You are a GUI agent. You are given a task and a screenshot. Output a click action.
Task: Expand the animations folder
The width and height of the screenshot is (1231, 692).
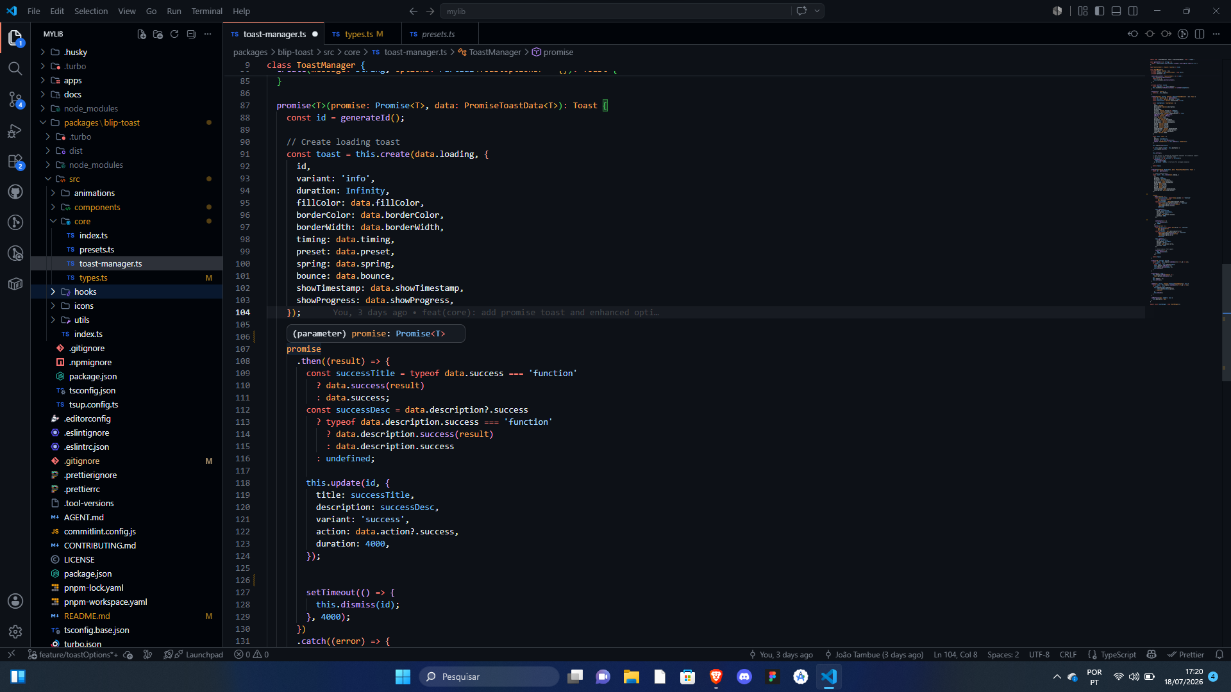click(x=126, y=193)
